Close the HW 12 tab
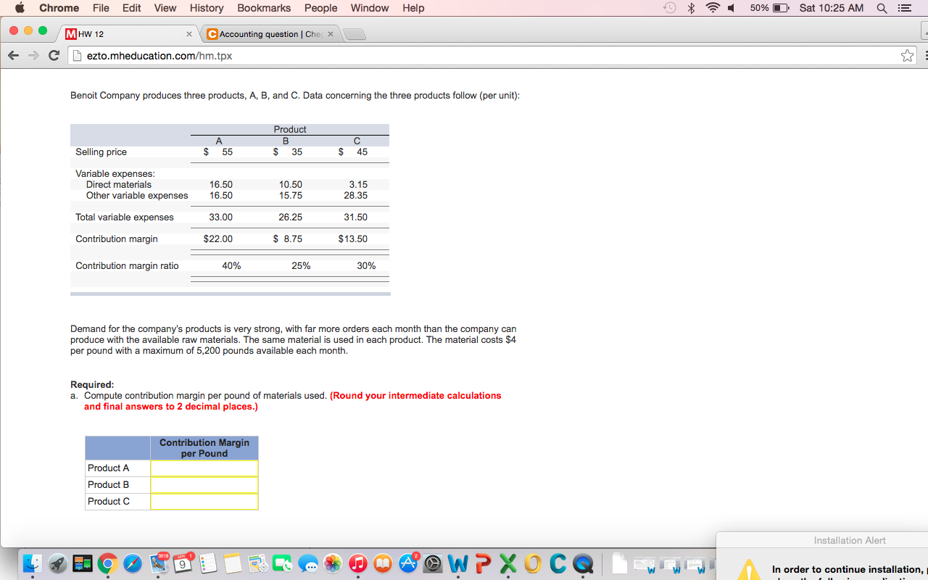The height and width of the screenshot is (580, 928). (188, 35)
